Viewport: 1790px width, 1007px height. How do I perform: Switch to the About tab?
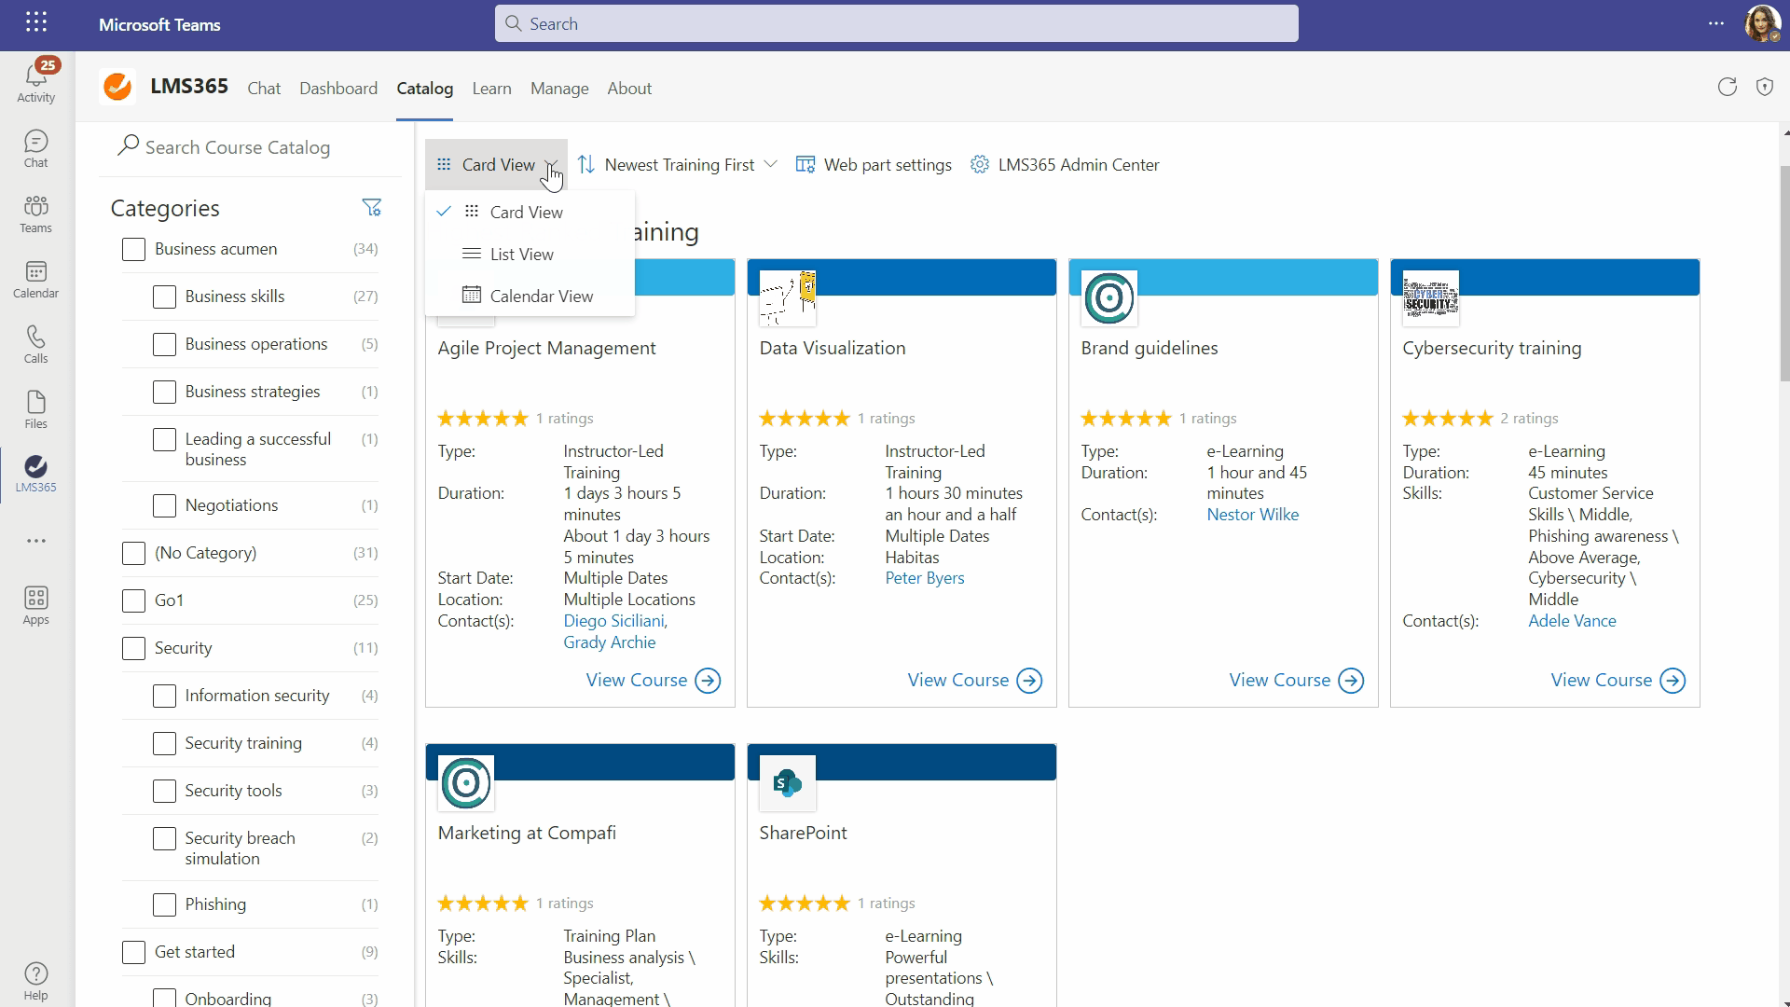(629, 89)
